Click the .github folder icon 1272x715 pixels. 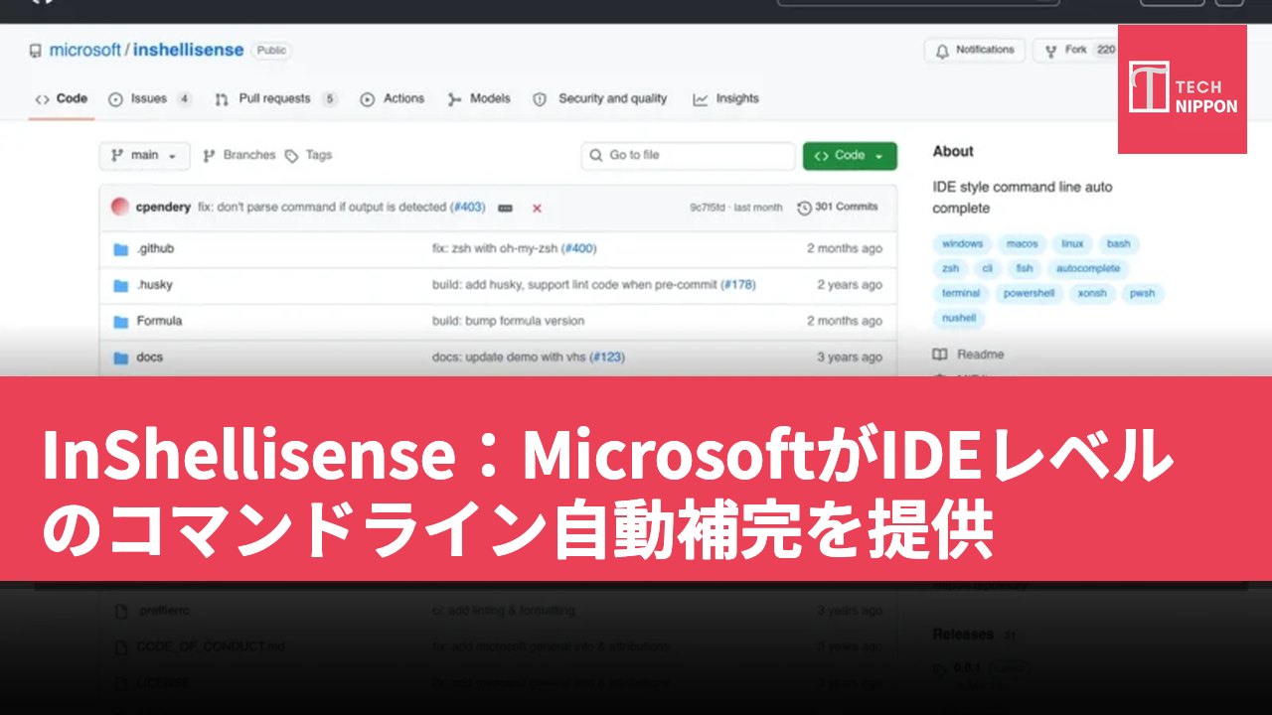(121, 249)
